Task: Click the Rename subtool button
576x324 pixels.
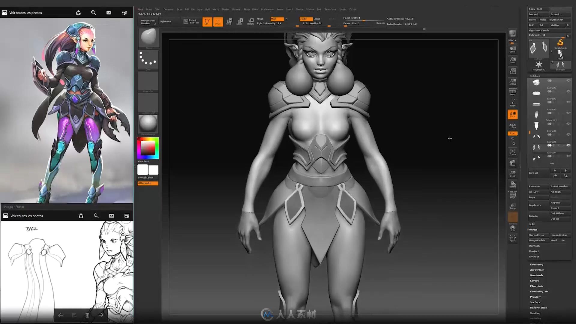Action: (x=538, y=187)
